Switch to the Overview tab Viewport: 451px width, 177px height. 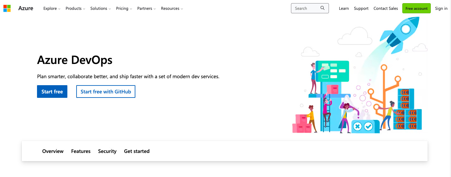pyautogui.click(x=53, y=151)
